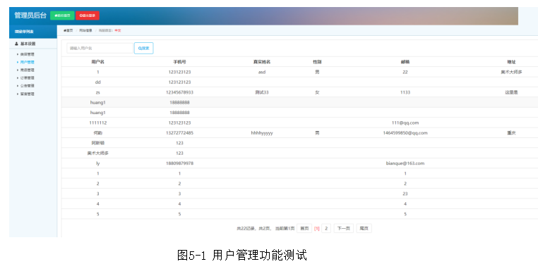The height and width of the screenshot is (264, 538).
Task: Click phone number 12345678933
Action: (x=179, y=92)
